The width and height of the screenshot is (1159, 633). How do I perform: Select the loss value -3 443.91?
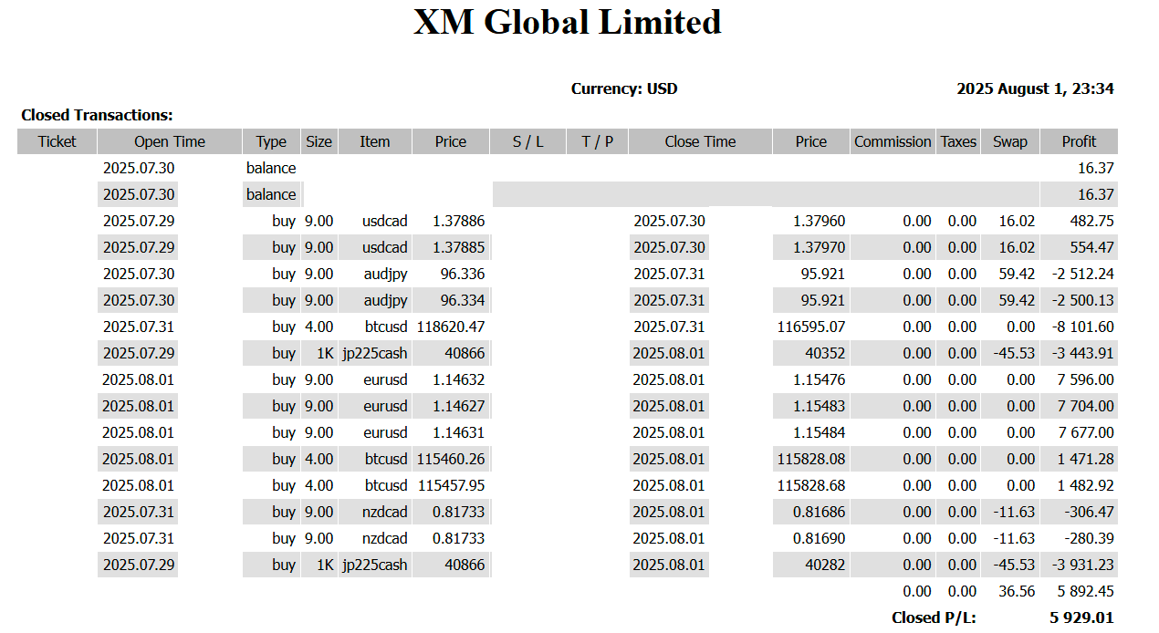pos(1082,353)
